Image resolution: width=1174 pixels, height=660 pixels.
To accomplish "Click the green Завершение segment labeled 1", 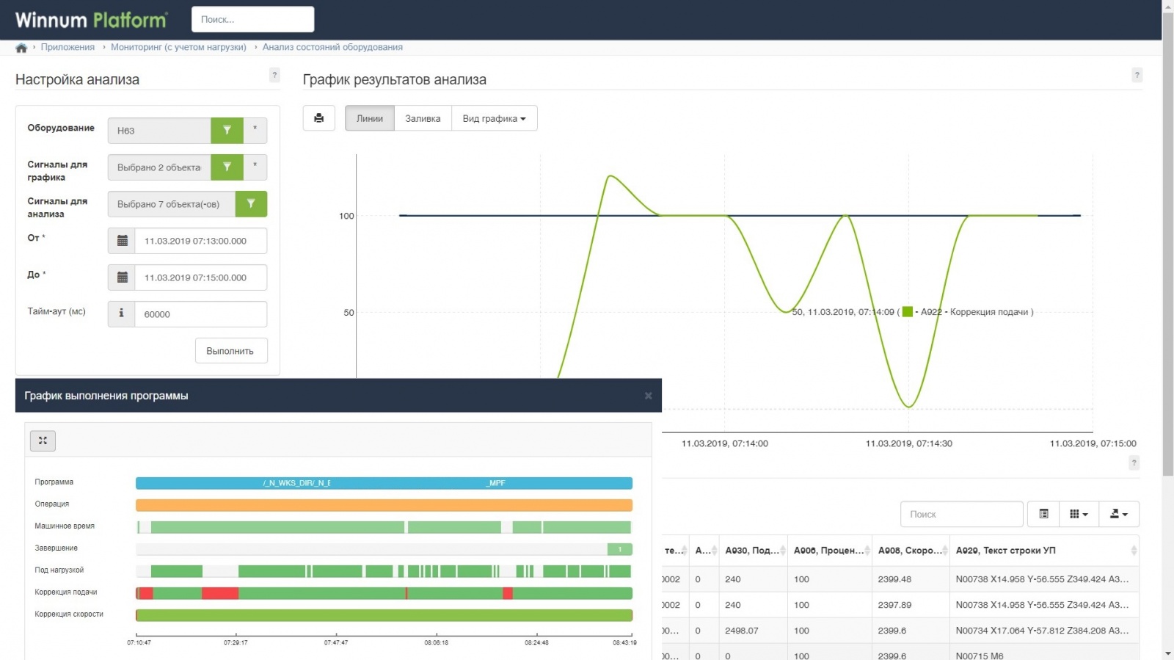I will (x=619, y=549).
